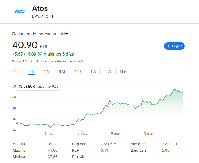The width and height of the screenshot is (199, 163).
Task: Open the Renuncia de responsabilidad link
Action: tap(64, 61)
